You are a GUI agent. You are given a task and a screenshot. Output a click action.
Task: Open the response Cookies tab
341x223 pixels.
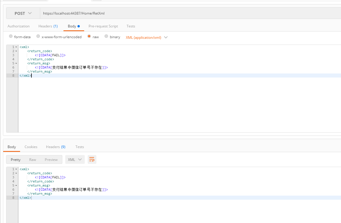pyautogui.click(x=31, y=147)
